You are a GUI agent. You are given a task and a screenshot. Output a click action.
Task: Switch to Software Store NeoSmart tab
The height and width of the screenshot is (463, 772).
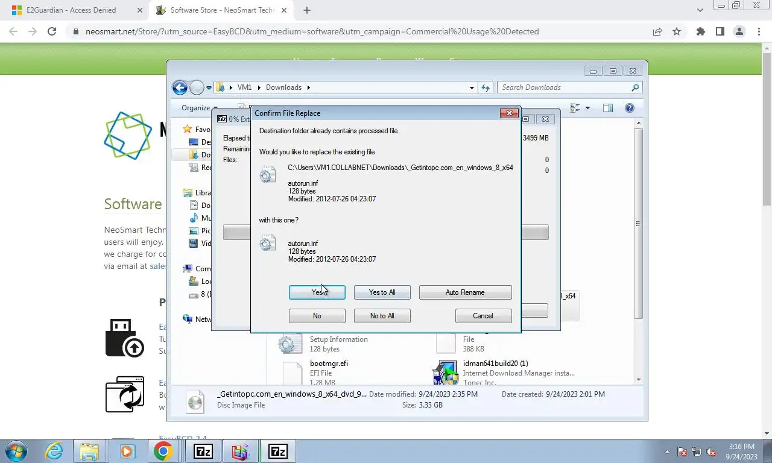tap(220, 10)
